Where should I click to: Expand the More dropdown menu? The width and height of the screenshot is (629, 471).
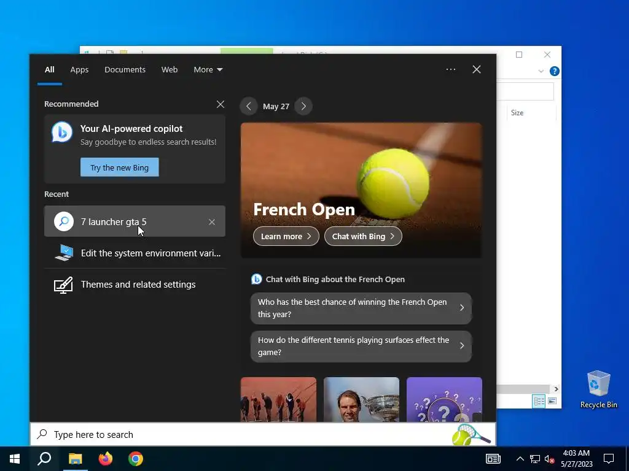(208, 70)
